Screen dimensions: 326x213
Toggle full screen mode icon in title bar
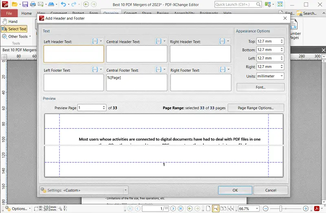(280, 4)
